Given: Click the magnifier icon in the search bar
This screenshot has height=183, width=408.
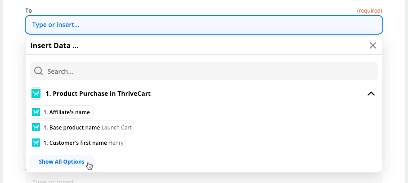Looking at the screenshot, I should pyautogui.click(x=39, y=71).
